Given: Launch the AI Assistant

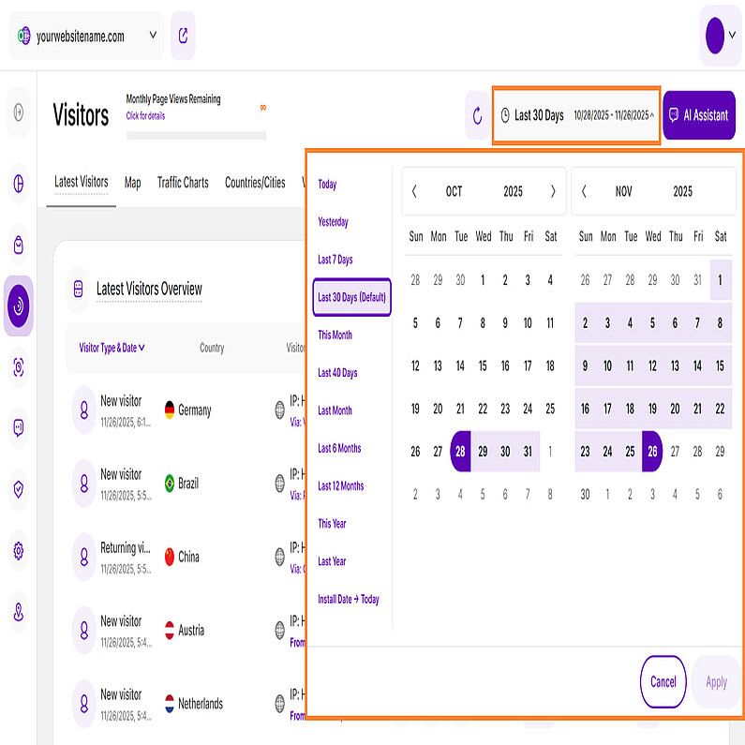Looking at the screenshot, I should click(x=699, y=115).
